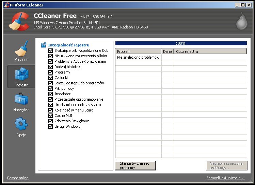Open the Narzędzia toolbox icon
Screen dimensions: 255x185
pos(21,99)
